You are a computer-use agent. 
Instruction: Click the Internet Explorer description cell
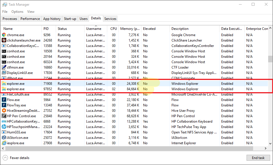tap(184, 143)
